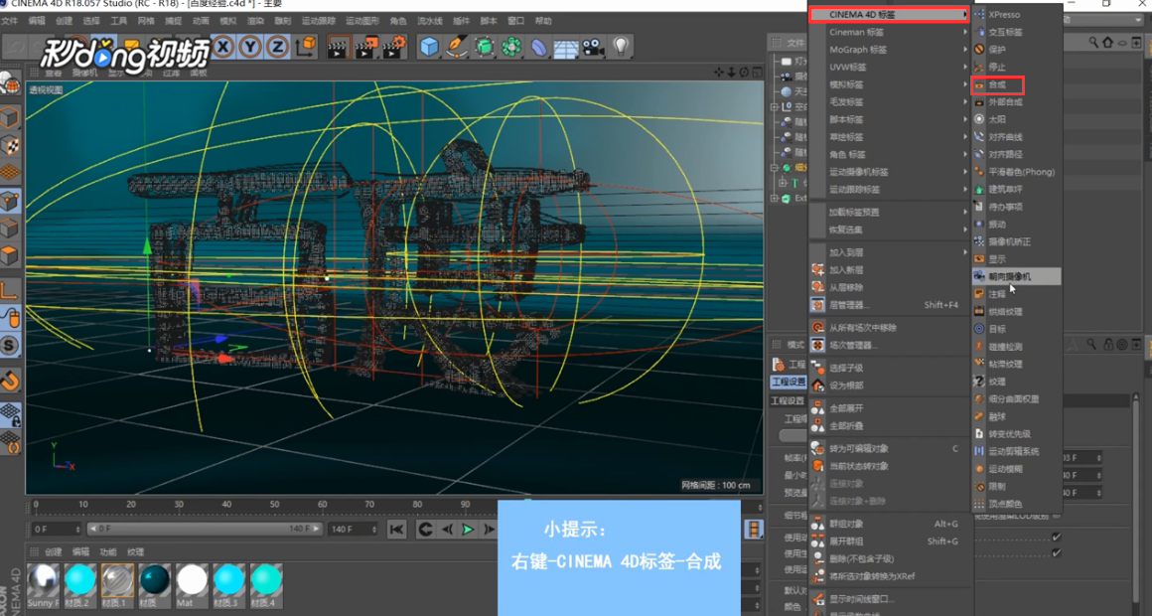This screenshot has height=616, width=1152.
Task: Click the end frame 140 F field
Action: click(x=353, y=530)
